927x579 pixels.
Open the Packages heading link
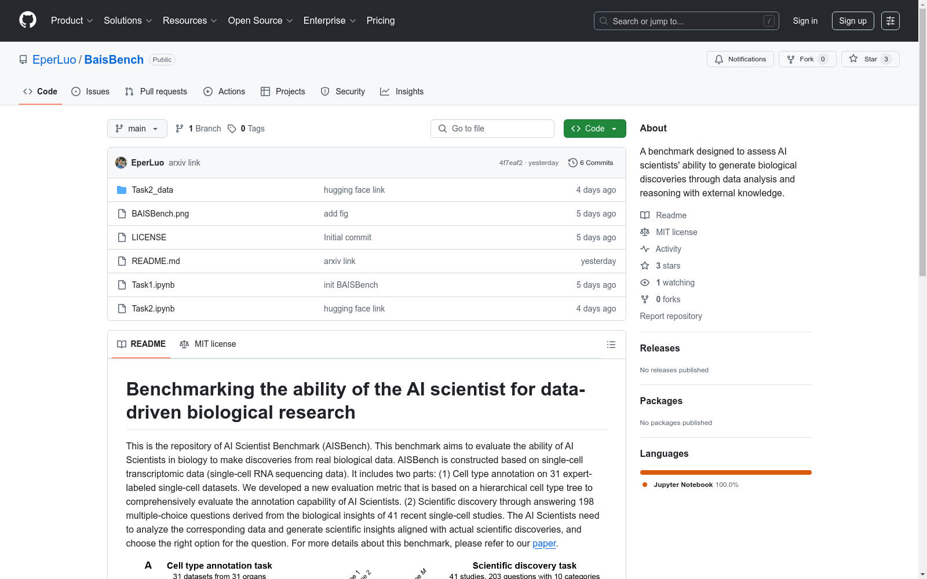pos(661,401)
